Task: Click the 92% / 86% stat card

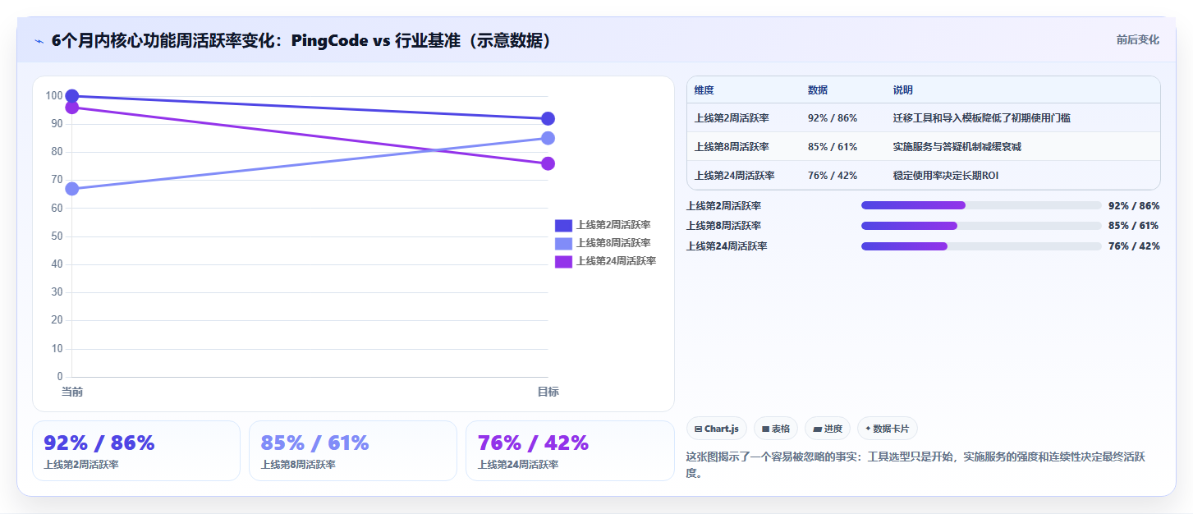Action: [136, 451]
